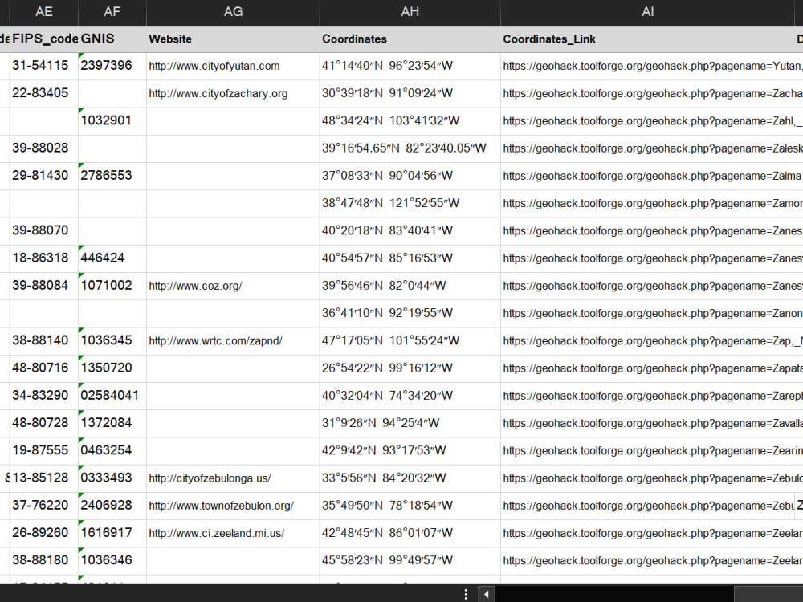Click the horizontal scroll left arrow
Image resolution: width=803 pixels, height=602 pixels.
pyautogui.click(x=487, y=594)
